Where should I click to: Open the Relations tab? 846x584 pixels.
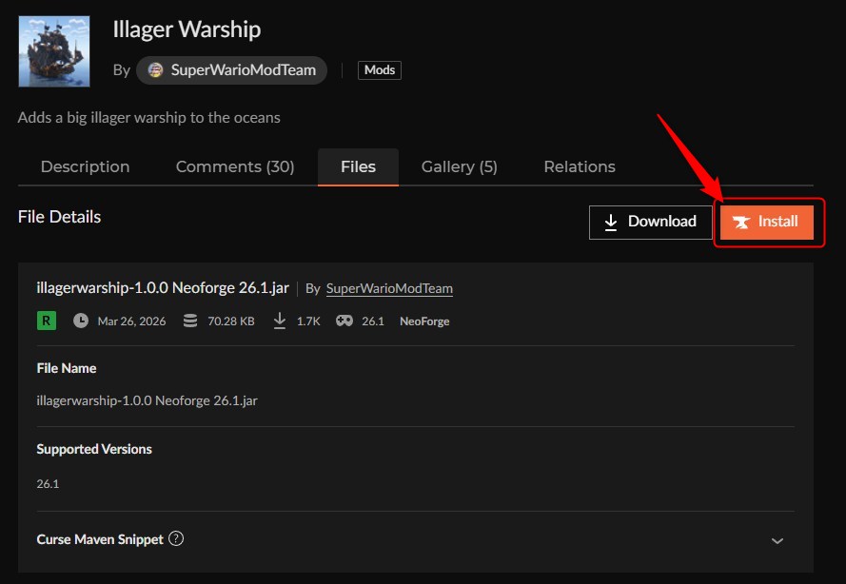[x=579, y=166]
